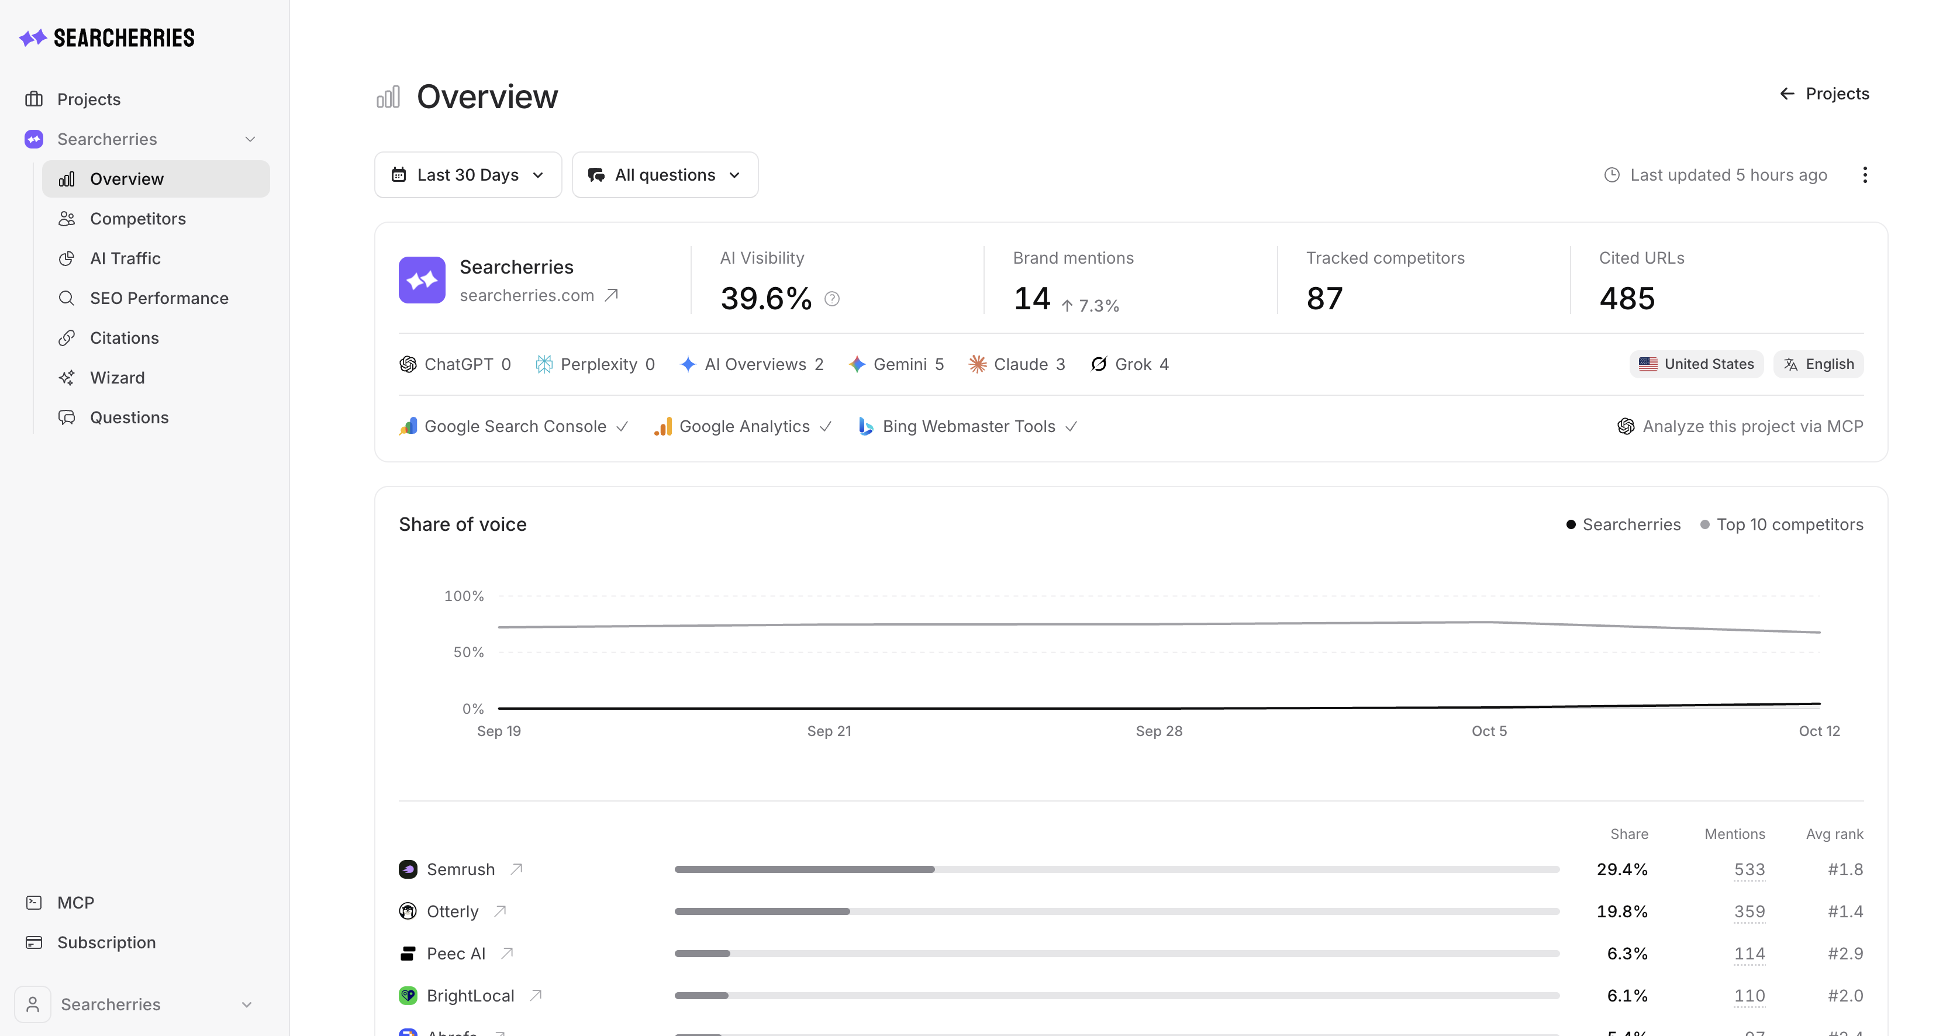The image size is (1960, 1036).
Task: Click the Semrush mentions count 533
Action: pyautogui.click(x=1749, y=869)
